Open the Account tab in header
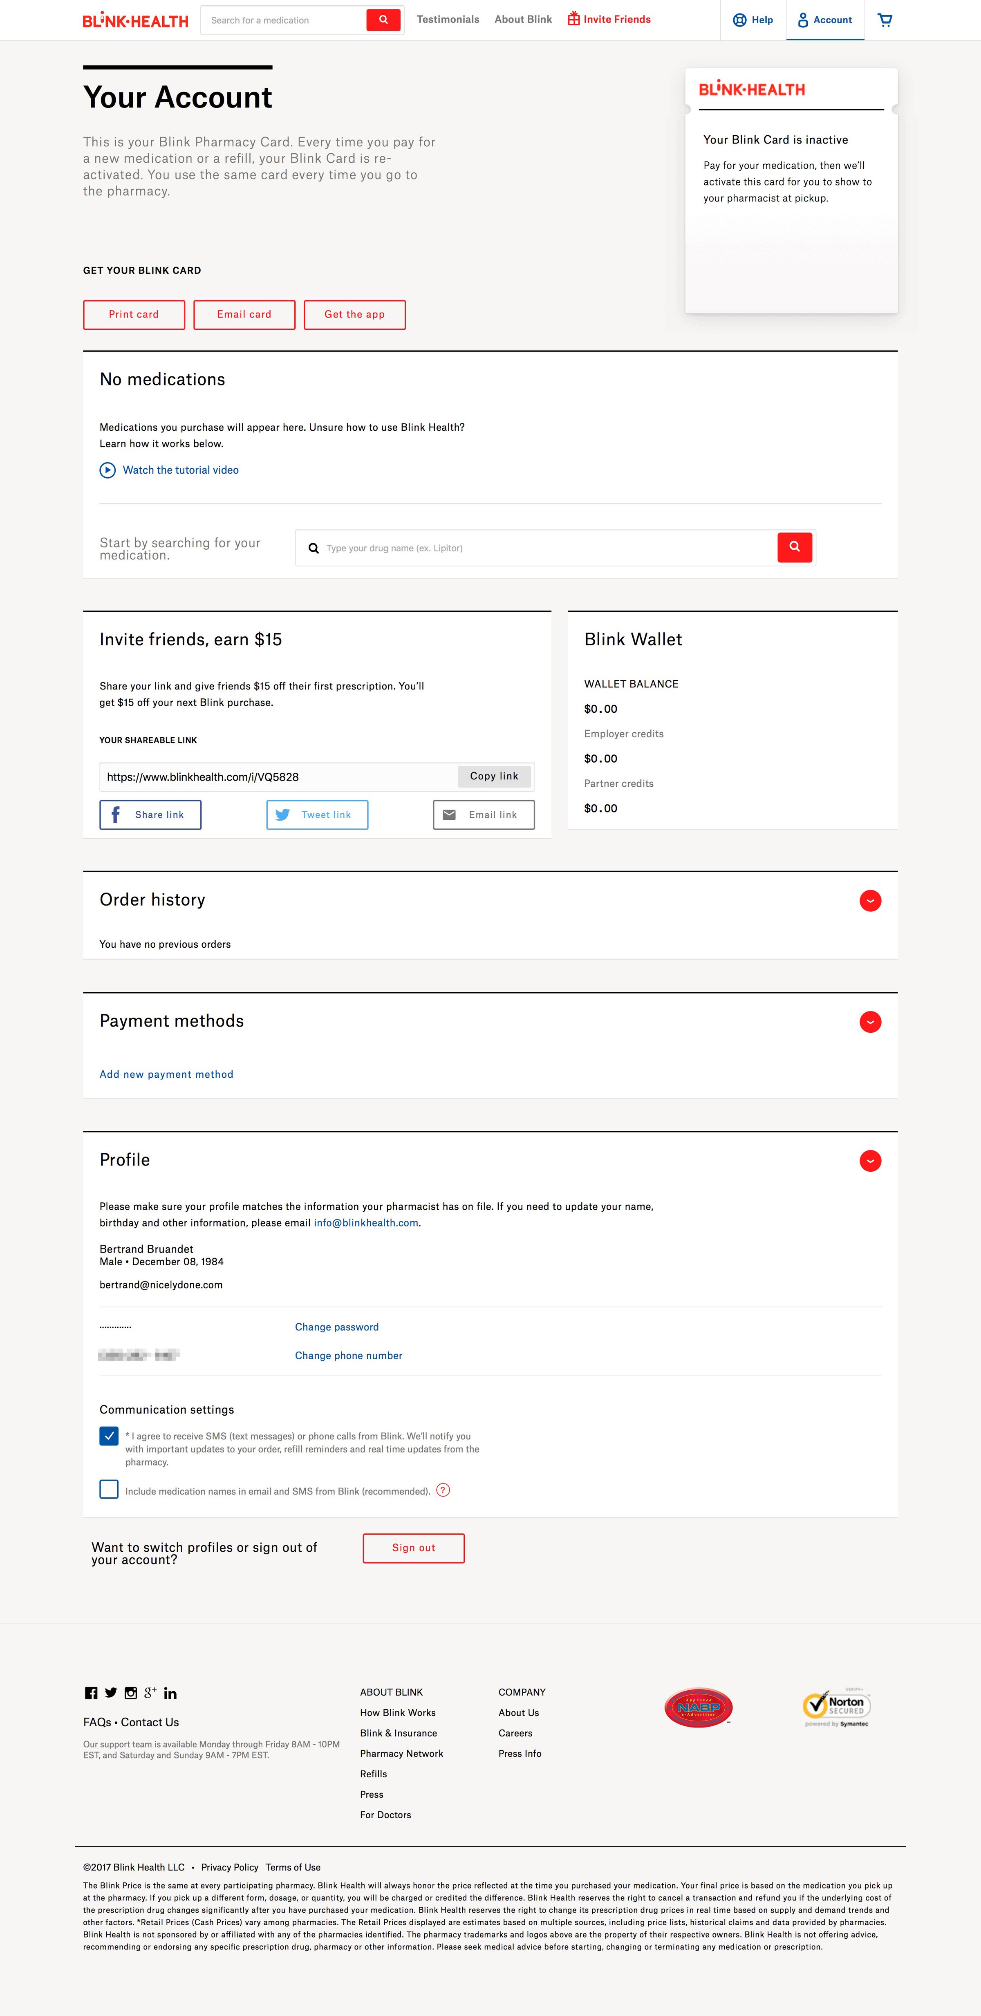This screenshot has width=981, height=2016. pyautogui.click(x=824, y=20)
